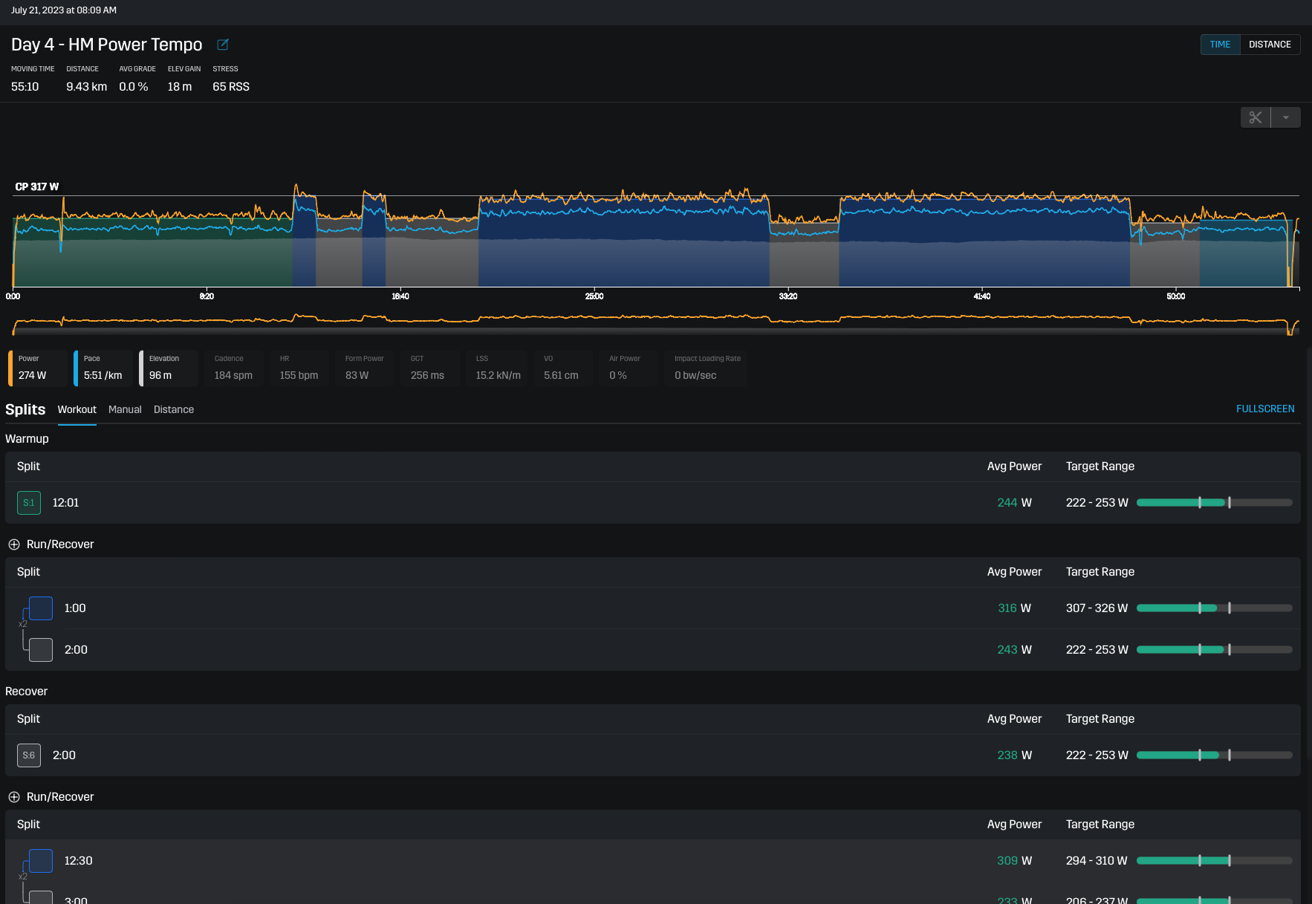
Task: Click the S:6 recover split badge
Action: point(29,755)
